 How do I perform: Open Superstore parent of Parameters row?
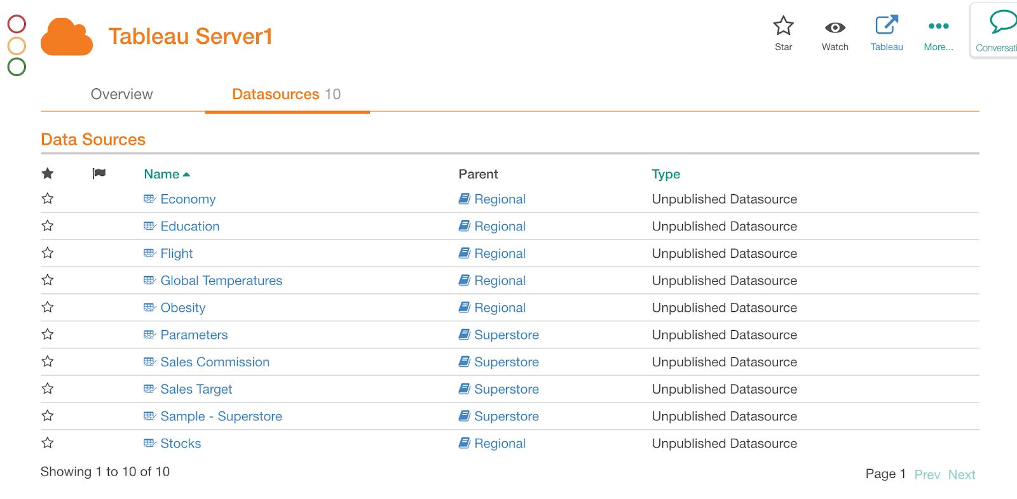(x=507, y=335)
